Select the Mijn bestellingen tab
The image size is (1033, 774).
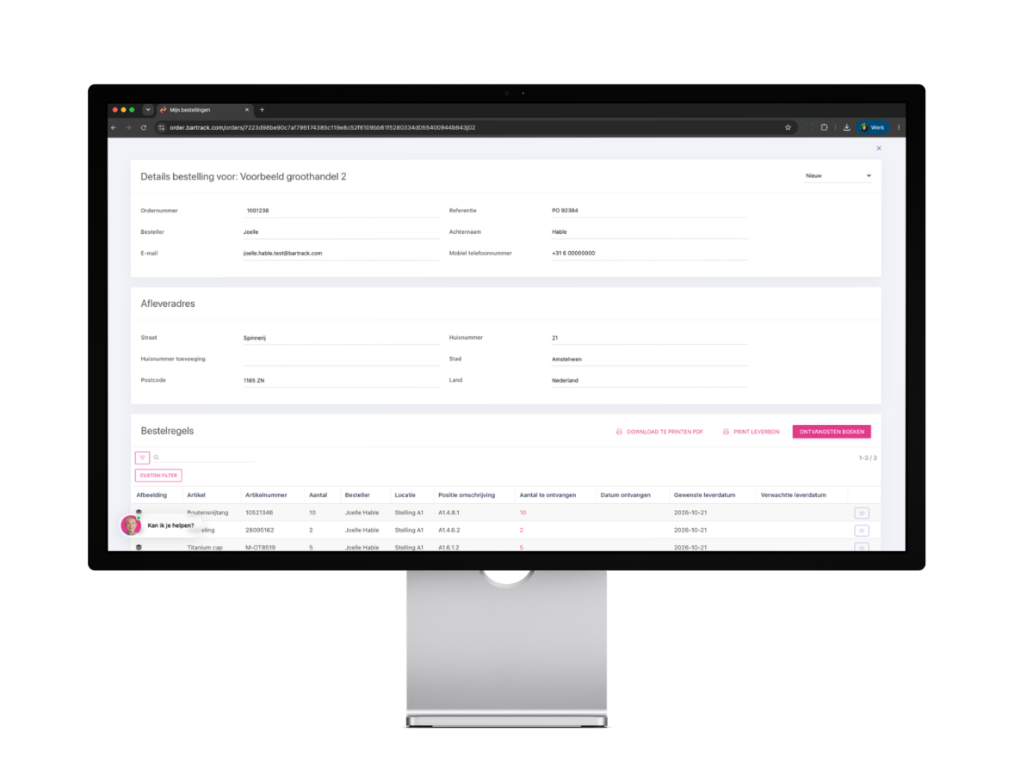(x=203, y=110)
